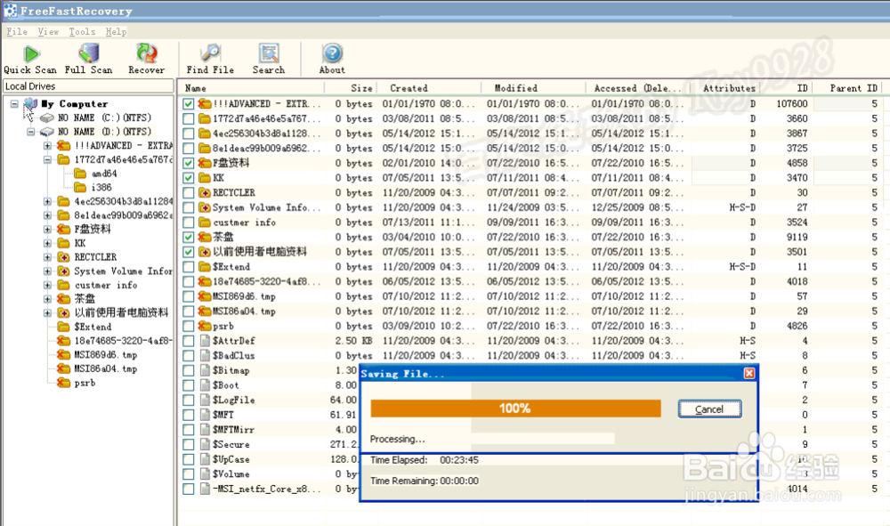Check the $LogFile row checkbox
The image size is (890, 526).
click(x=189, y=400)
